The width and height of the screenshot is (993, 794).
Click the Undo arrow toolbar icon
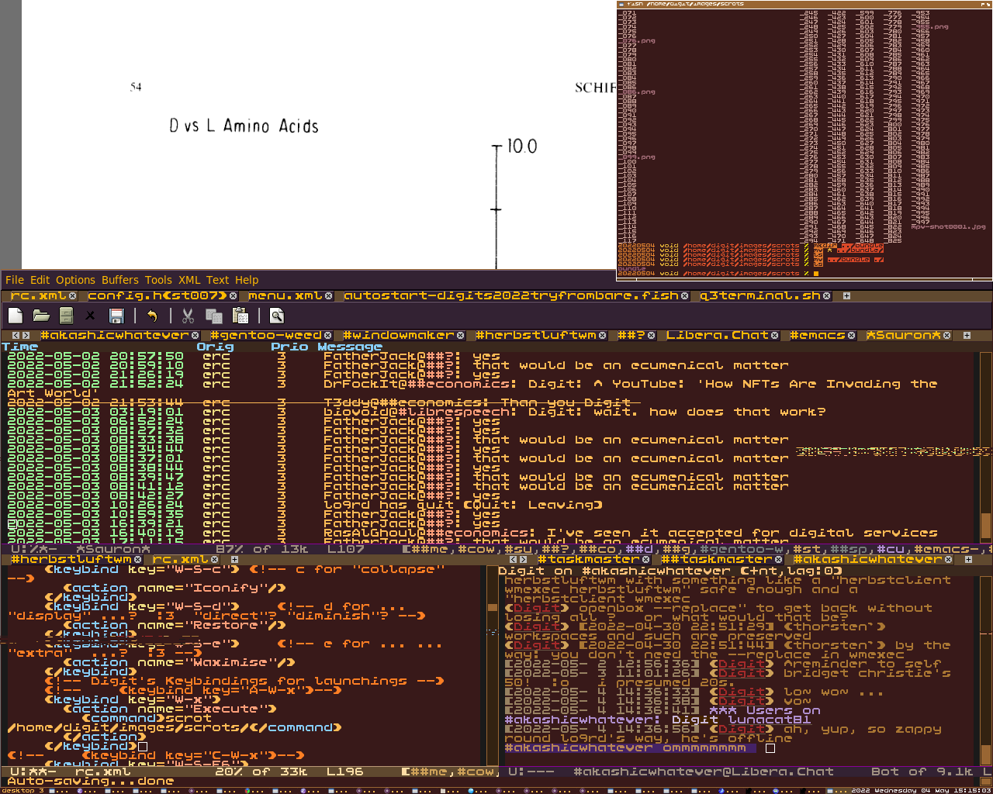coord(152,316)
